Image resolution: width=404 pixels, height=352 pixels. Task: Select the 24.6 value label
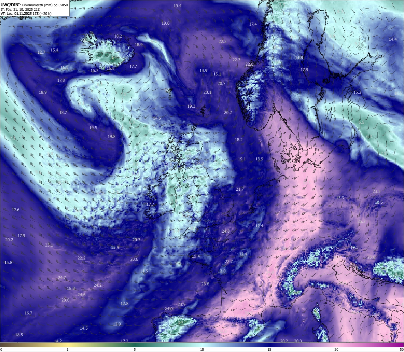(x=81, y=295)
